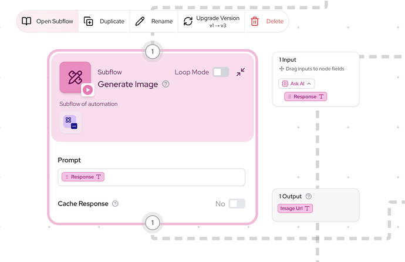Click the Subflow of automation text
The width and height of the screenshot is (405, 262).
pyautogui.click(x=88, y=104)
